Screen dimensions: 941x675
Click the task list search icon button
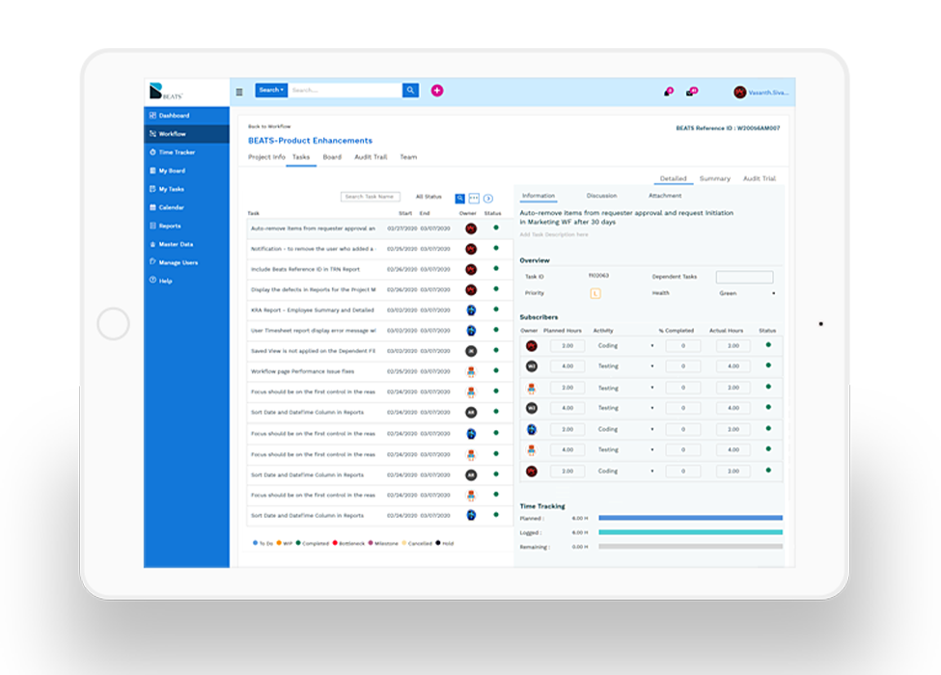[459, 199]
